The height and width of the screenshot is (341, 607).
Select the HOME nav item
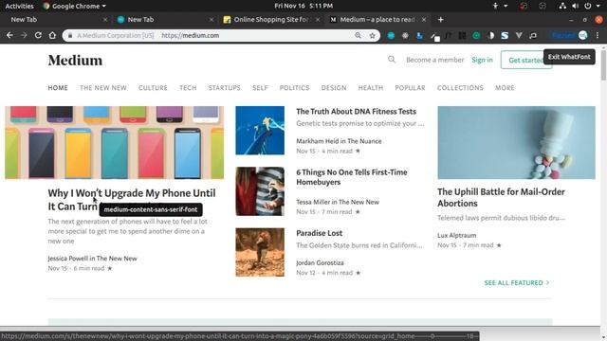(x=58, y=88)
